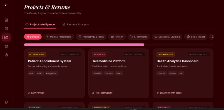Open the Health Analytics Dashboard card title

click(x=177, y=61)
